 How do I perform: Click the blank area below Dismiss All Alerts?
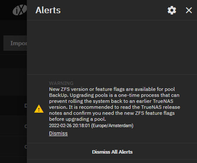(112, 161)
